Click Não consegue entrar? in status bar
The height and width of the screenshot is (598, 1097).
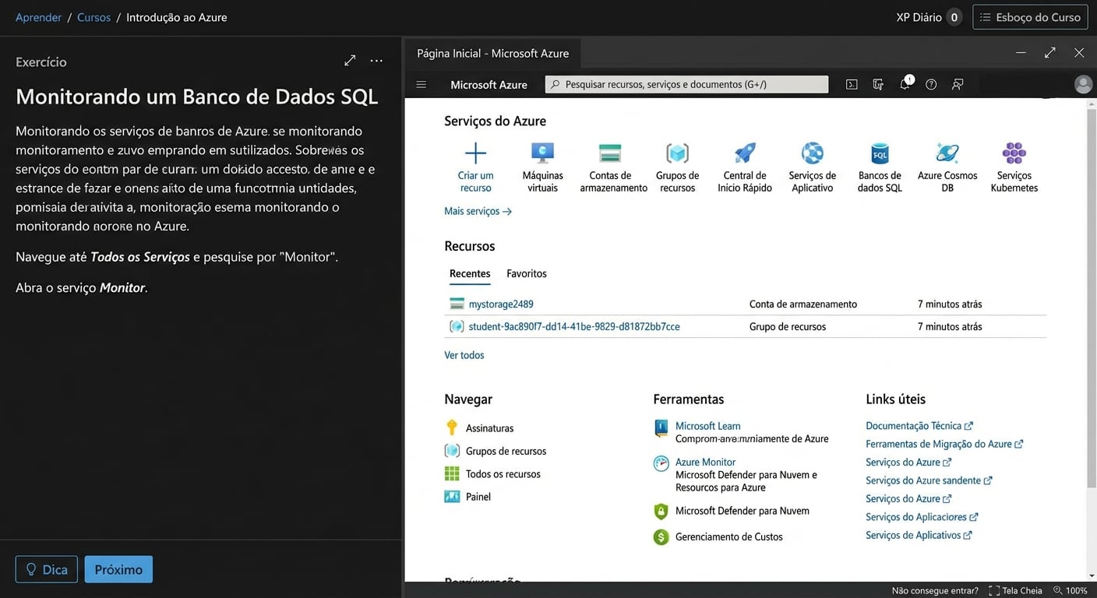(935, 590)
